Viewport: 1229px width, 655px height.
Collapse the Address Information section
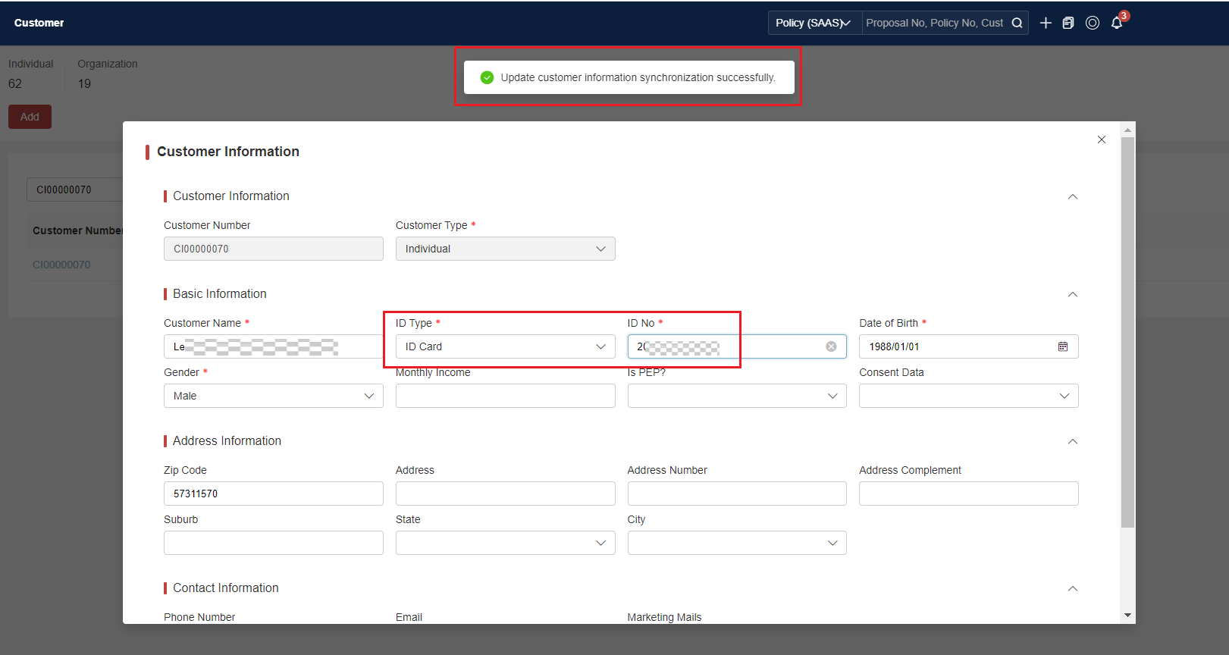(1073, 441)
